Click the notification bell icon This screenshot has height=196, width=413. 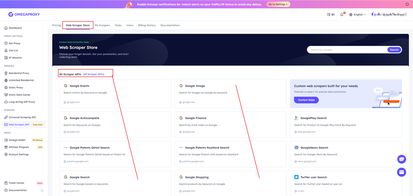342,14
